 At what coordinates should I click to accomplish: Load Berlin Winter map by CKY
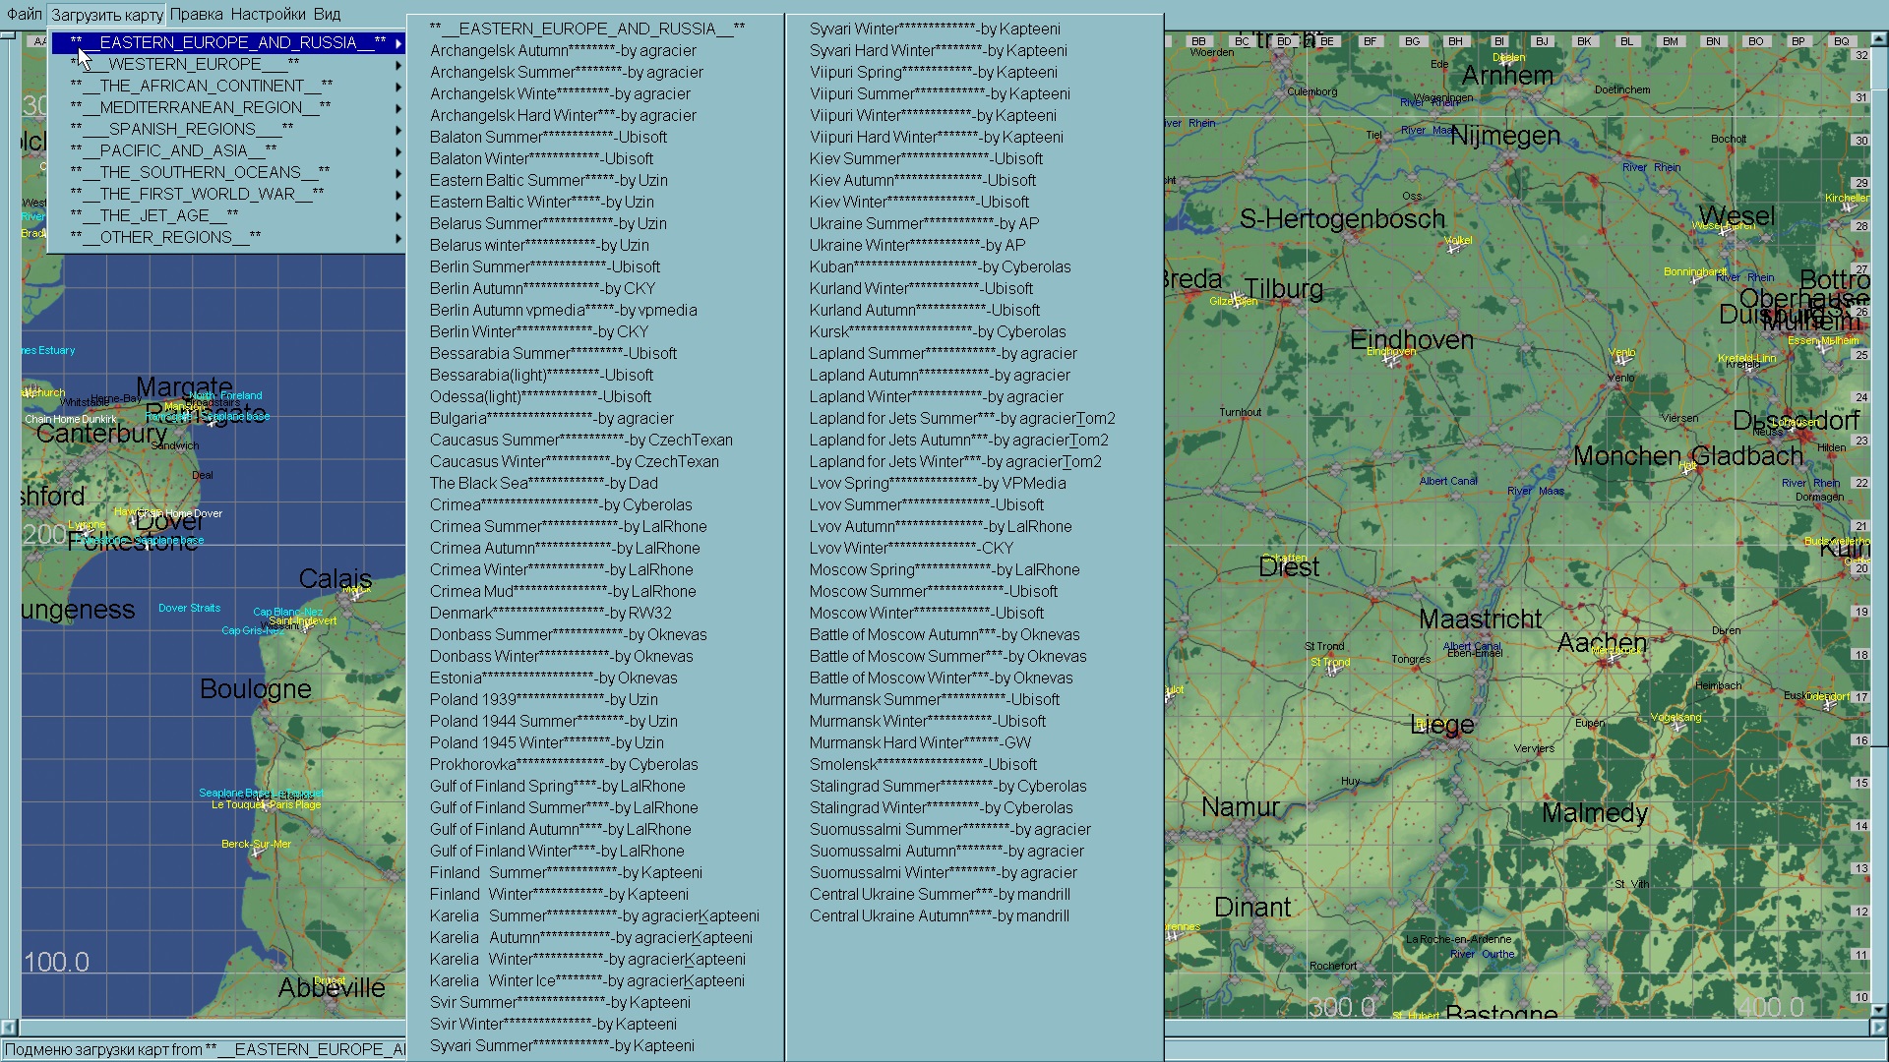pyautogui.click(x=538, y=331)
